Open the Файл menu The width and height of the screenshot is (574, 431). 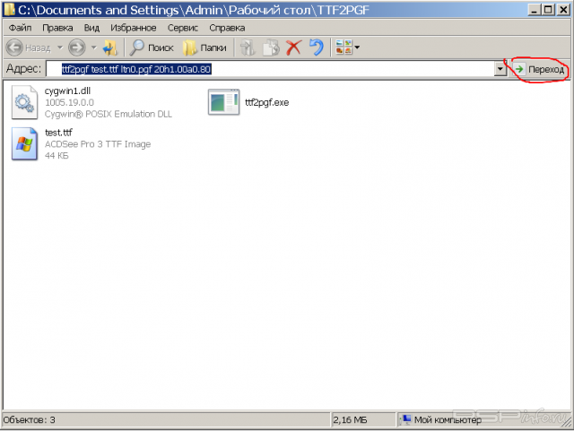tap(20, 28)
